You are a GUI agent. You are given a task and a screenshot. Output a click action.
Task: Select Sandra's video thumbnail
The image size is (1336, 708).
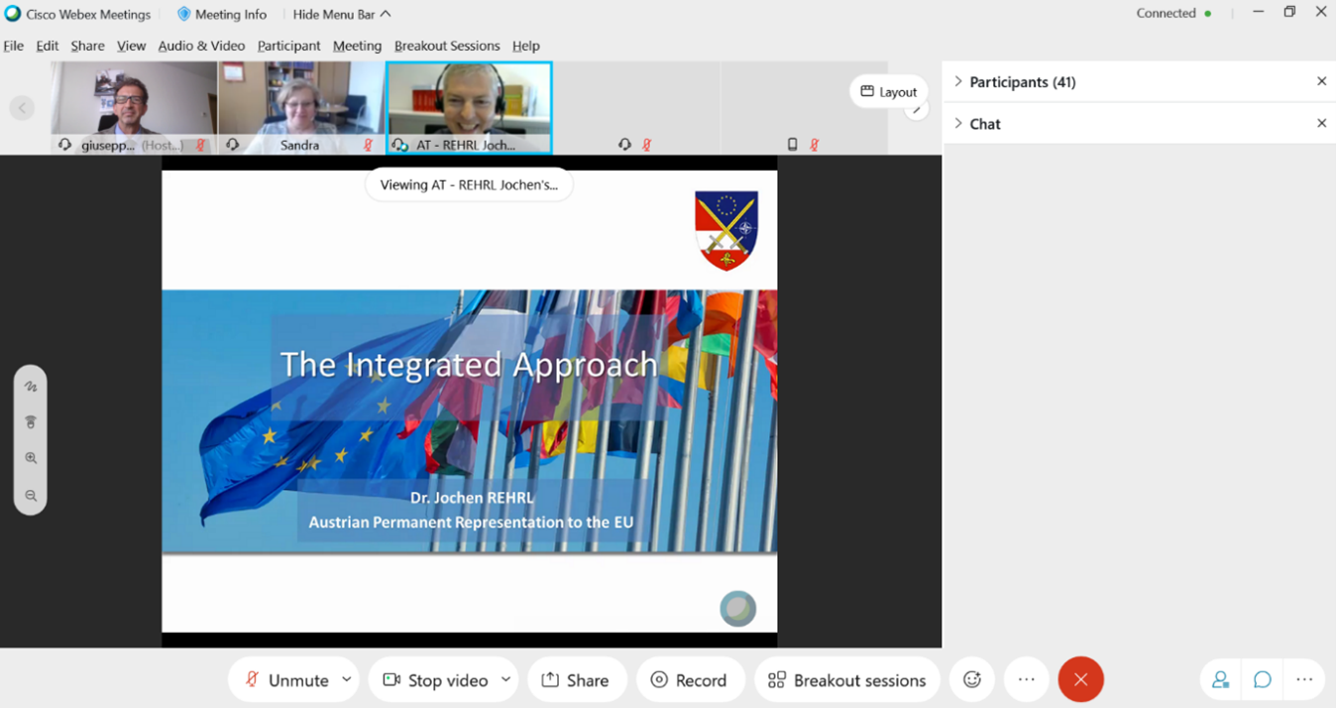pyautogui.click(x=300, y=107)
